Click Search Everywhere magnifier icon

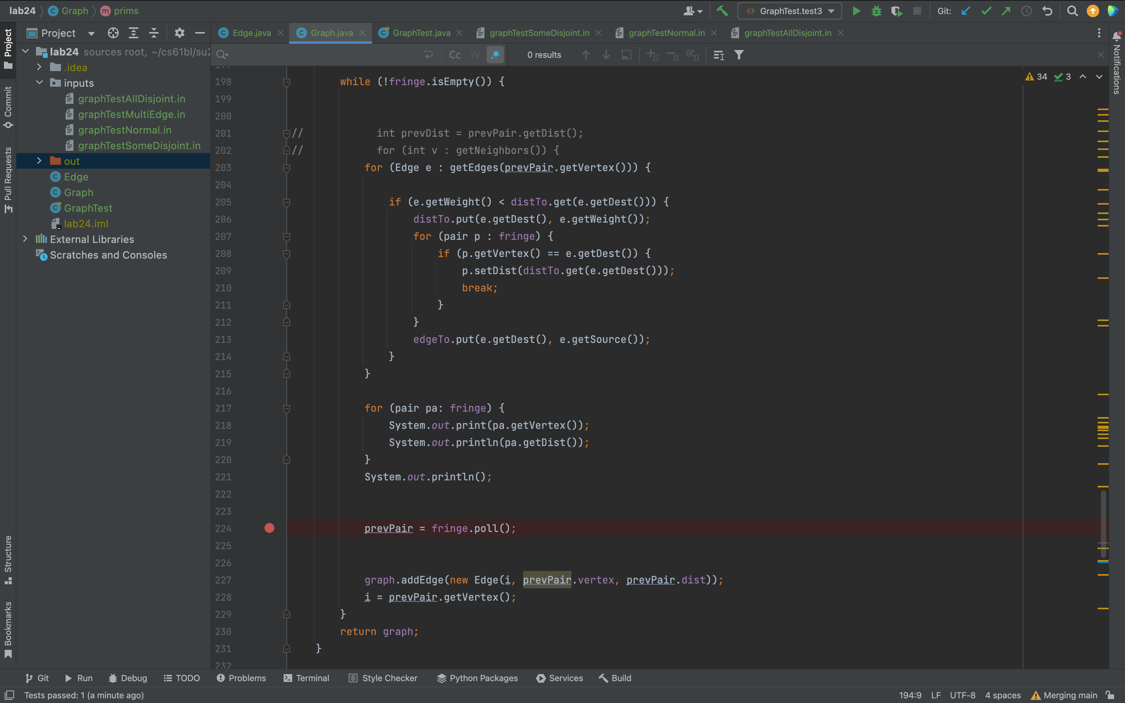[1072, 11]
